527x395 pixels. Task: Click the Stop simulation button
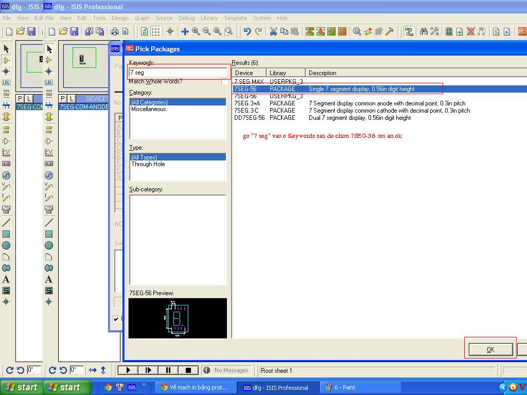tap(188, 370)
